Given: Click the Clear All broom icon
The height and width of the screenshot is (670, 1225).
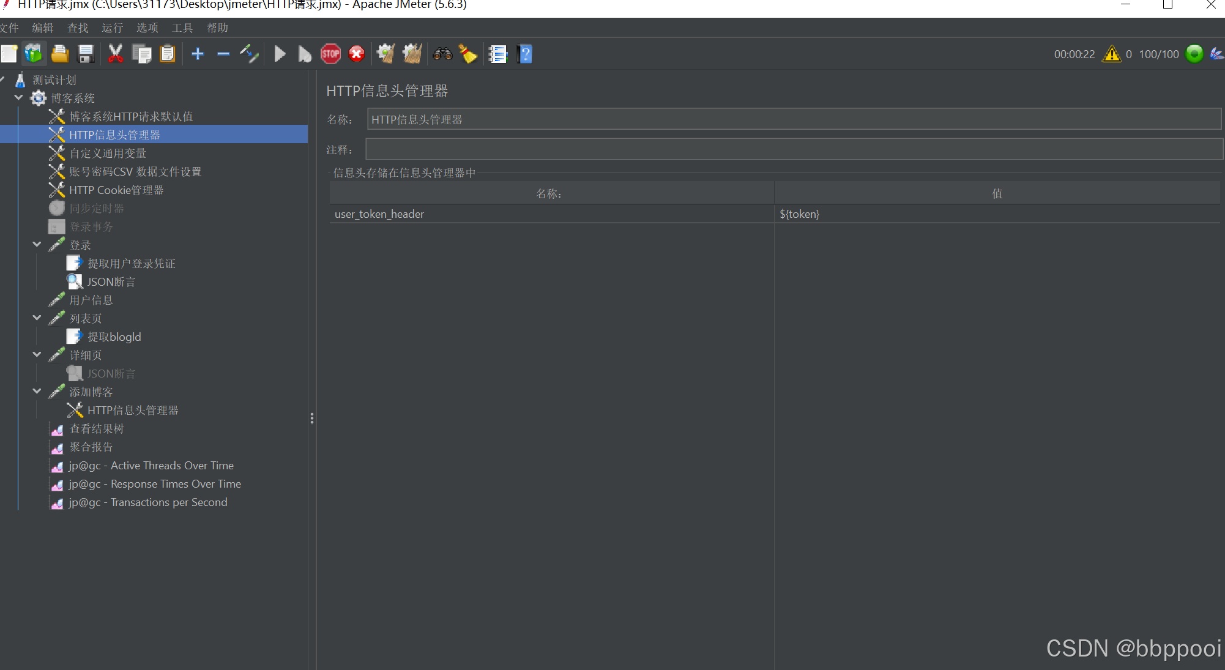Looking at the screenshot, I should [x=412, y=54].
